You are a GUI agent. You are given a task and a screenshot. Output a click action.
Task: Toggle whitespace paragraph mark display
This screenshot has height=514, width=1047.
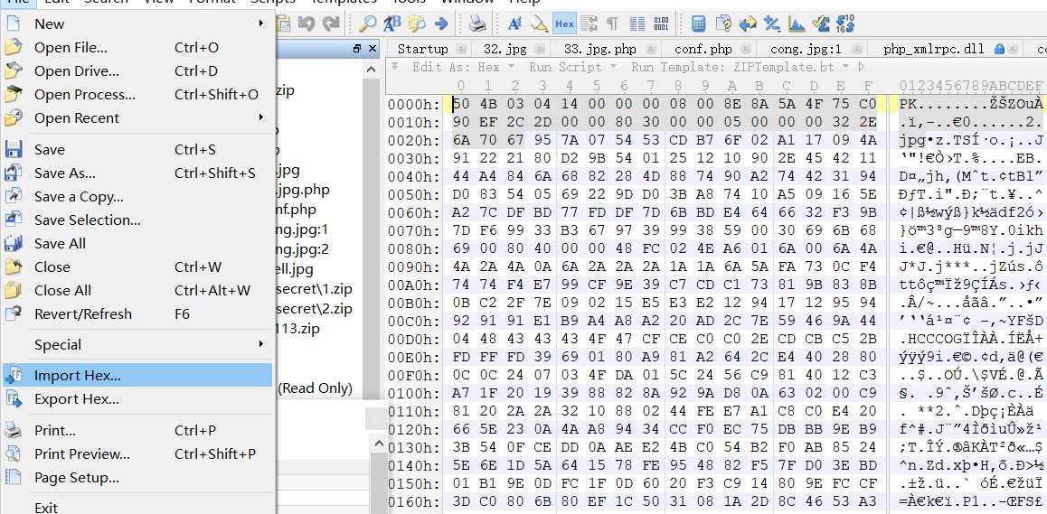(x=611, y=24)
